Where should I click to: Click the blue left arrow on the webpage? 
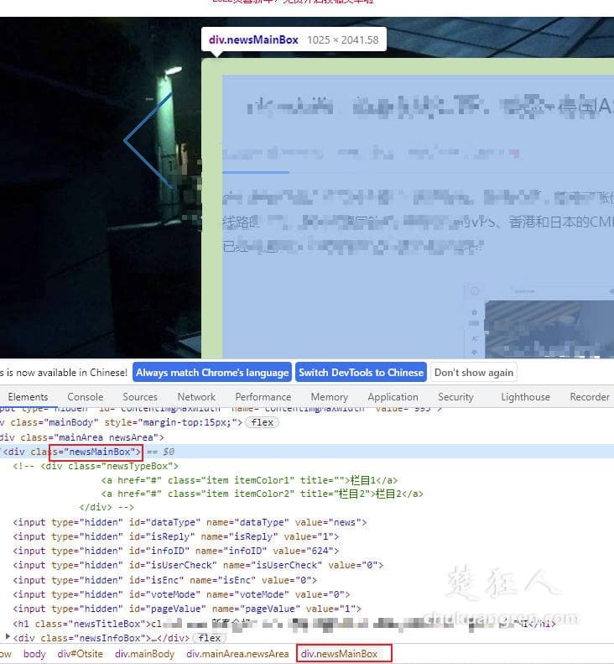pyautogui.click(x=148, y=139)
